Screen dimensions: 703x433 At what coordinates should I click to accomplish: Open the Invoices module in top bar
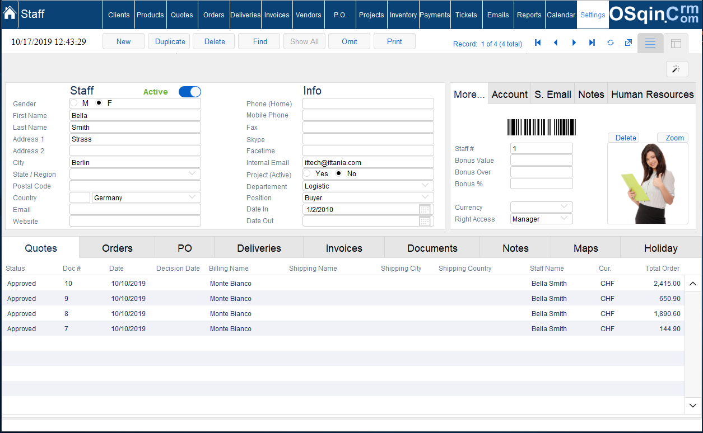point(277,15)
